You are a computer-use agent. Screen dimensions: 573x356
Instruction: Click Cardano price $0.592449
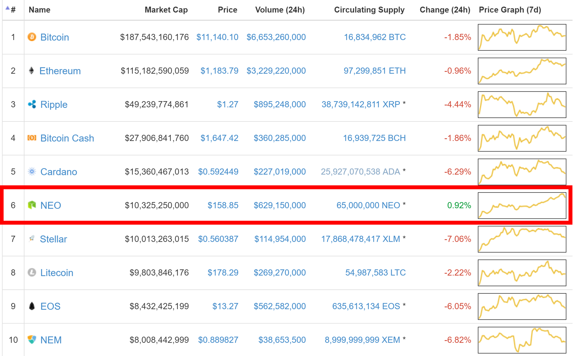pos(218,171)
